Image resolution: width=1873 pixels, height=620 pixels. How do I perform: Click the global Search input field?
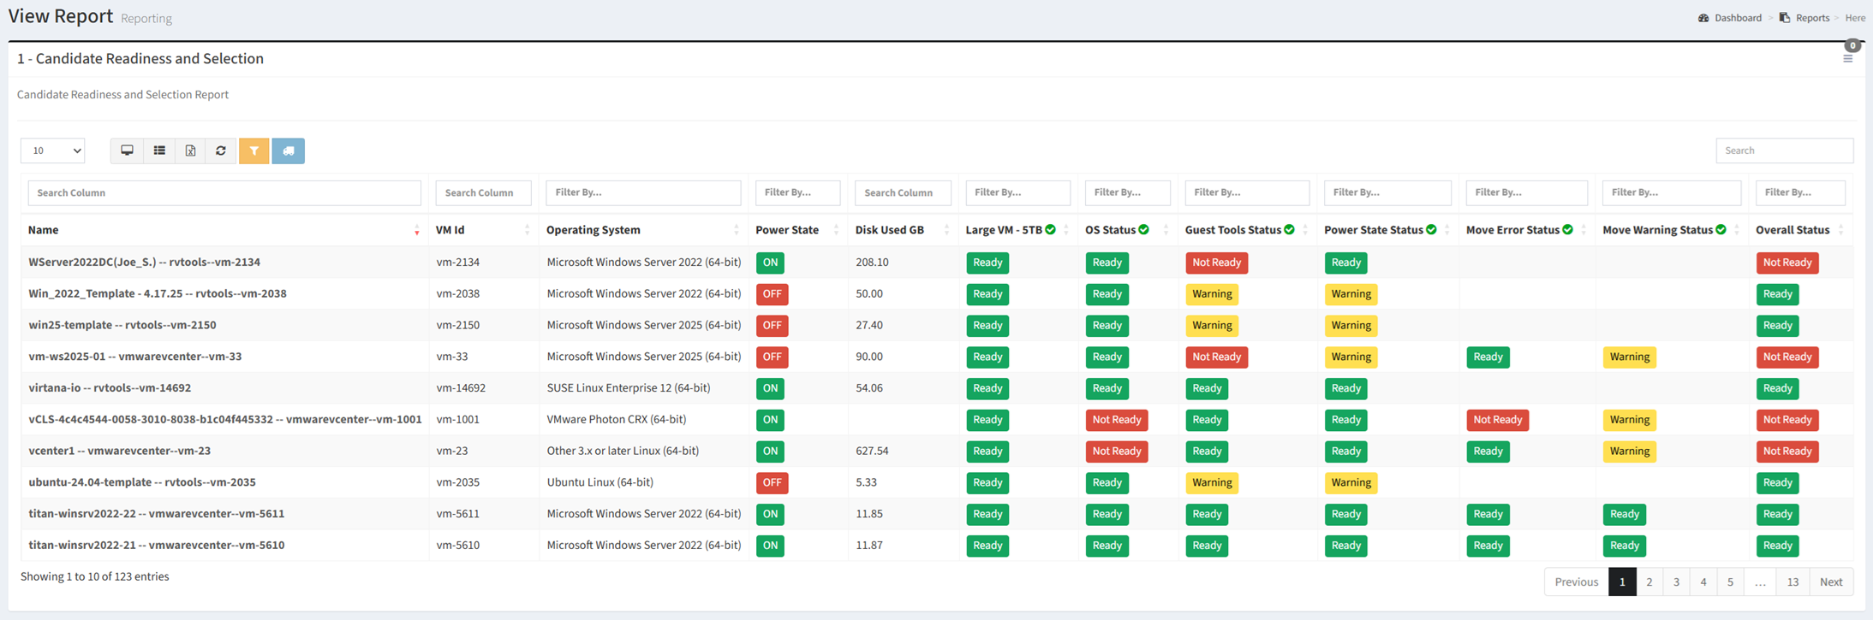pos(1784,151)
